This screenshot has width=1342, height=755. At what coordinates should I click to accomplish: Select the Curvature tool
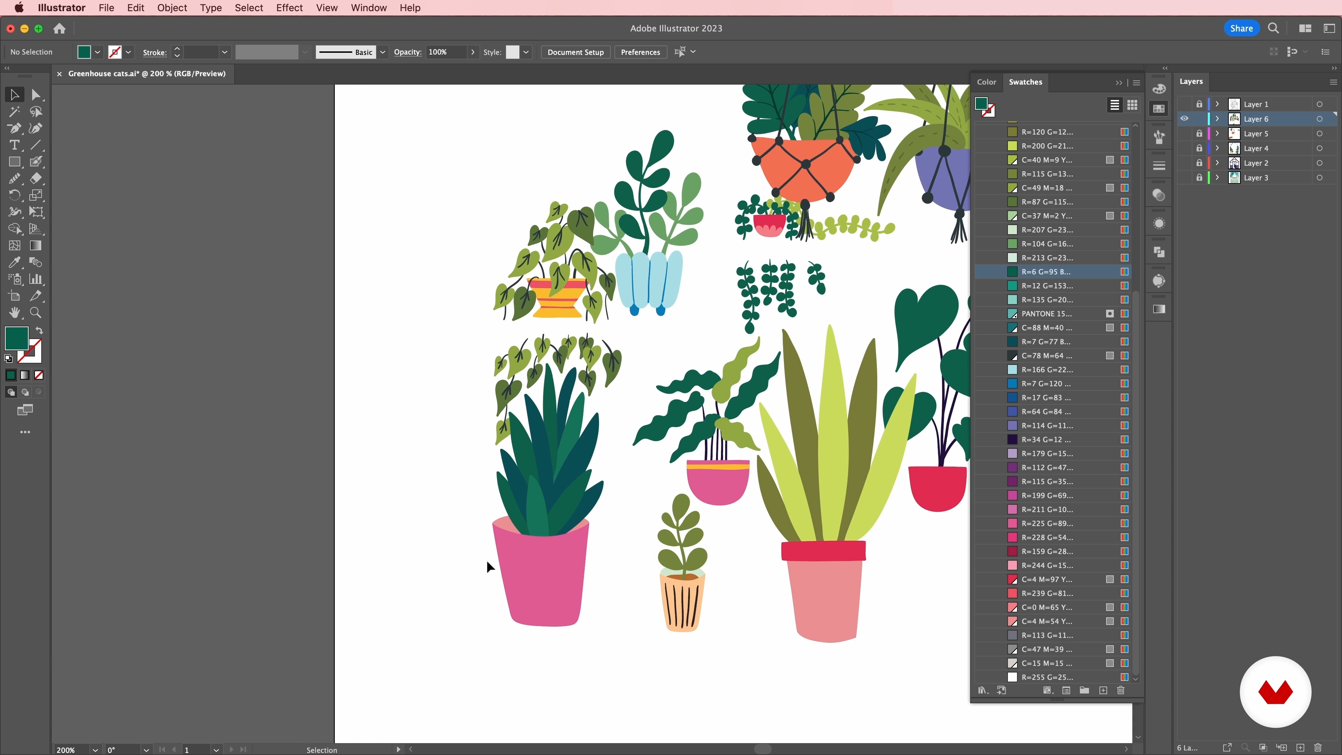pos(35,128)
